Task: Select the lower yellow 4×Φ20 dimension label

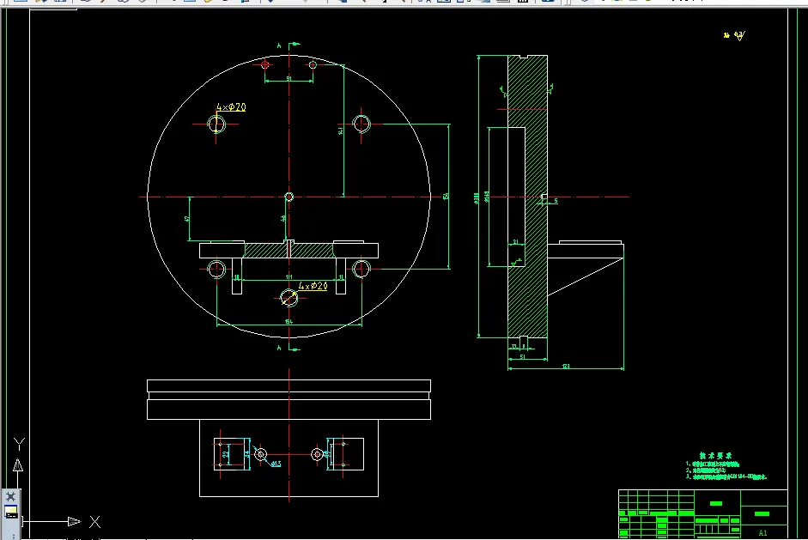Action: click(x=313, y=286)
